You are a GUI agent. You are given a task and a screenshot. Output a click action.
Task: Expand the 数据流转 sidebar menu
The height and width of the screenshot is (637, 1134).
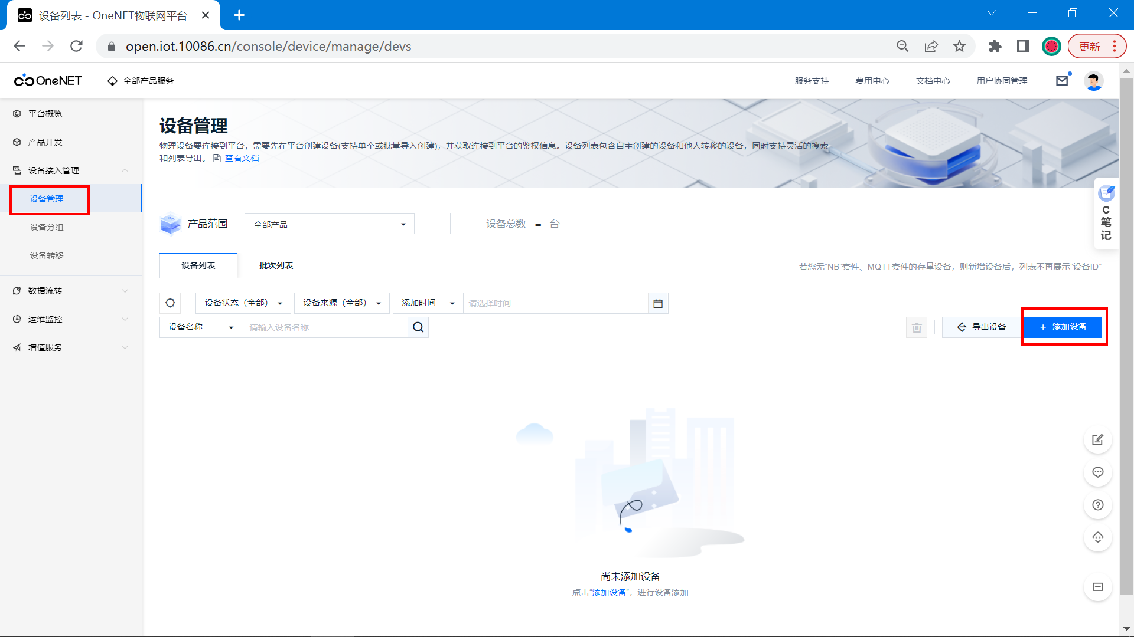[x=71, y=291]
